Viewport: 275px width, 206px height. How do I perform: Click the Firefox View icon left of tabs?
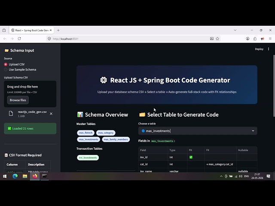[x=4, y=30]
